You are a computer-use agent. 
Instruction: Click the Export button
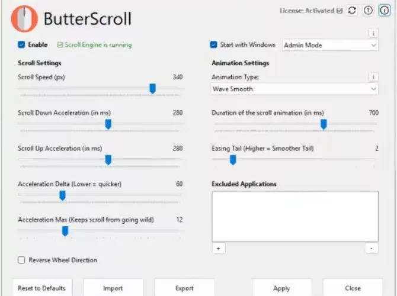pyautogui.click(x=184, y=288)
